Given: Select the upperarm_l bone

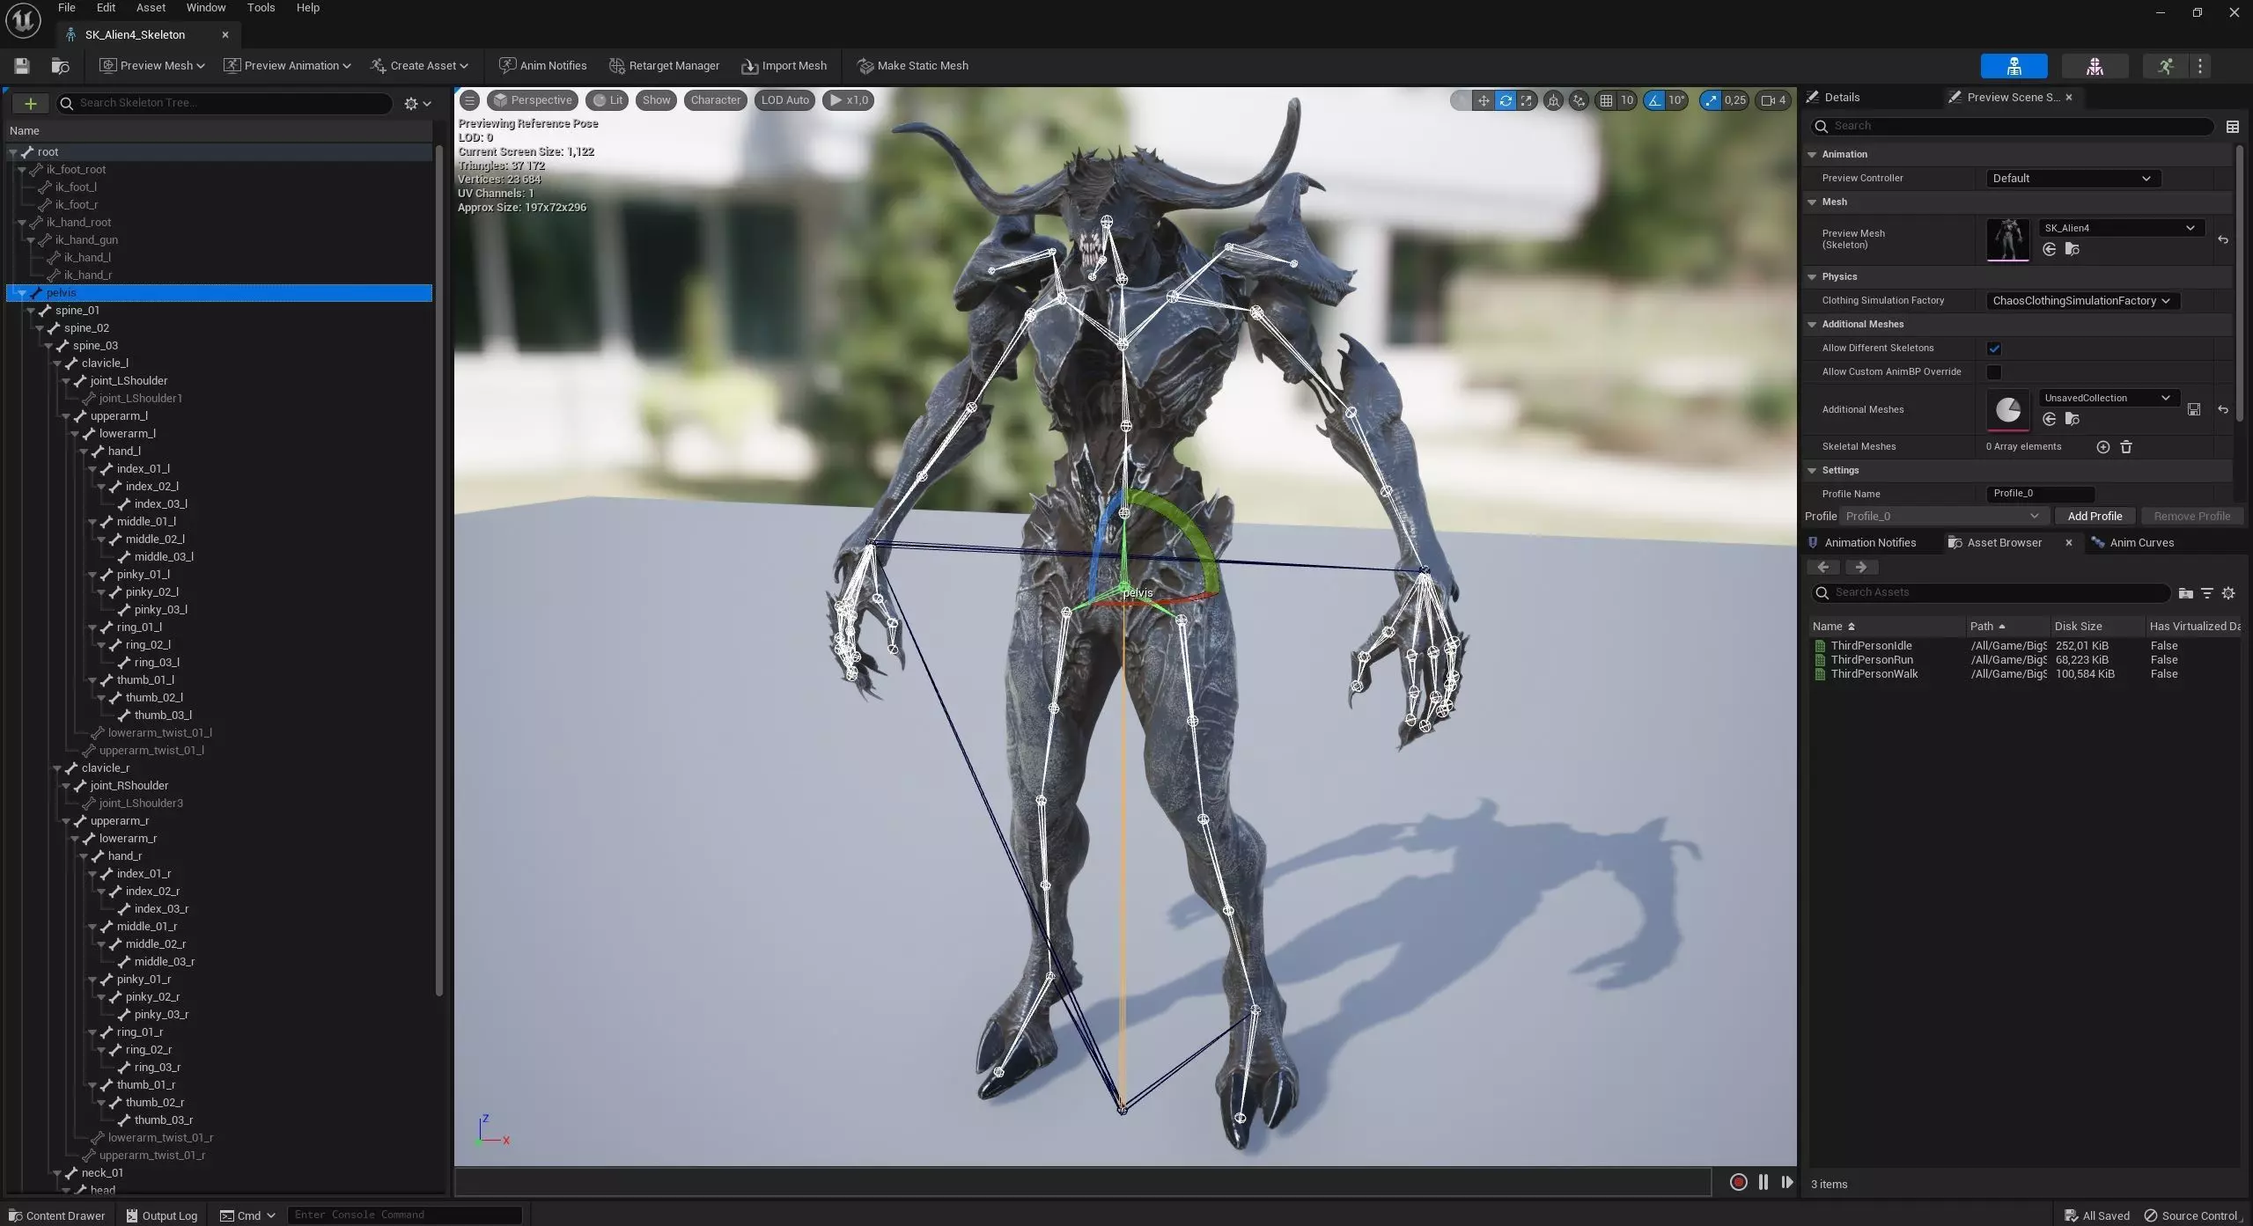Looking at the screenshot, I should (119, 416).
